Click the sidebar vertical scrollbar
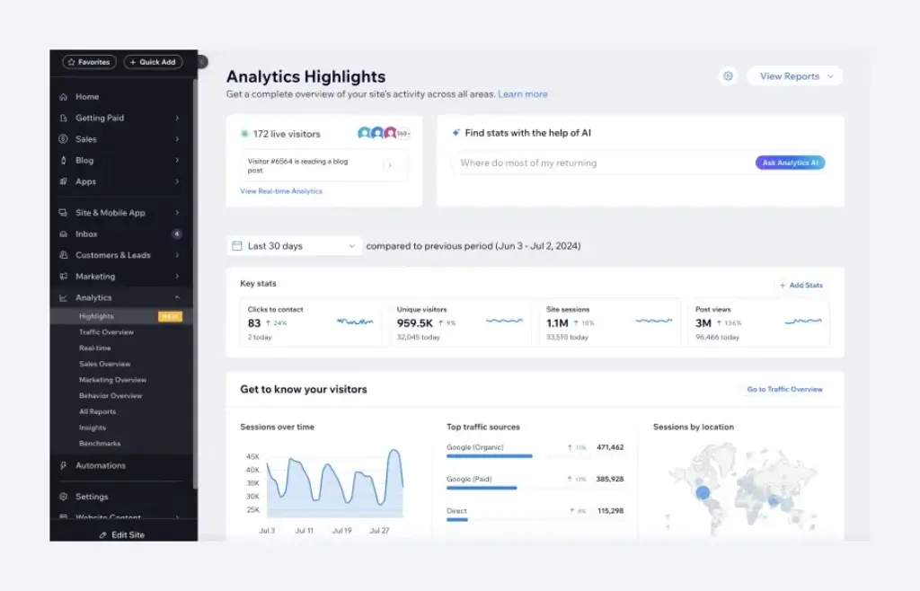The height and width of the screenshot is (591, 920). pos(195,284)
